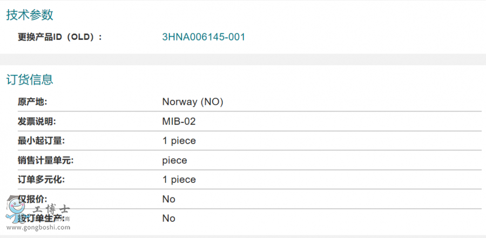The image size is (486, 238).
Task: Click the 按订单生产 field label
Action: pyautogui.click(x=43, y=219)
